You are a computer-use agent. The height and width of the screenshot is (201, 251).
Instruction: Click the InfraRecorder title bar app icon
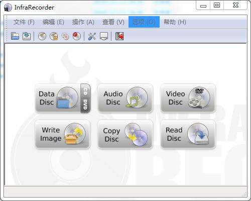tap(8, 8)
